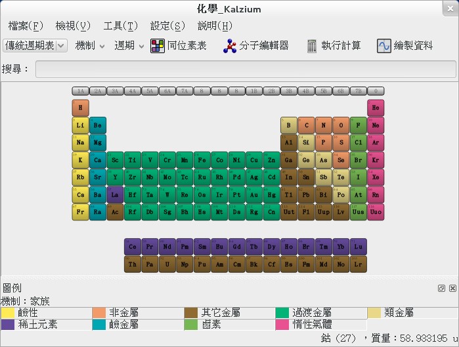Pick the Cerium (Ce) element tile
This screenshot has width=459, height=347.
click(x=133, y=247)
